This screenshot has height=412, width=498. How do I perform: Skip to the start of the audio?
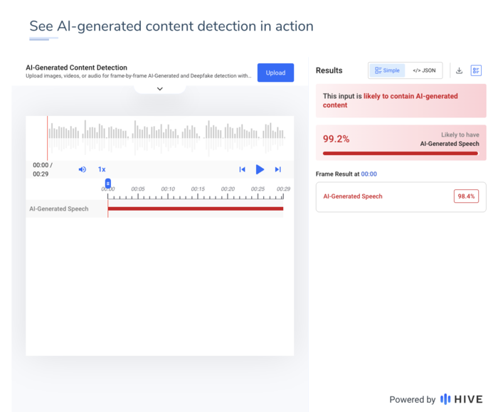(x=242, y=169)
